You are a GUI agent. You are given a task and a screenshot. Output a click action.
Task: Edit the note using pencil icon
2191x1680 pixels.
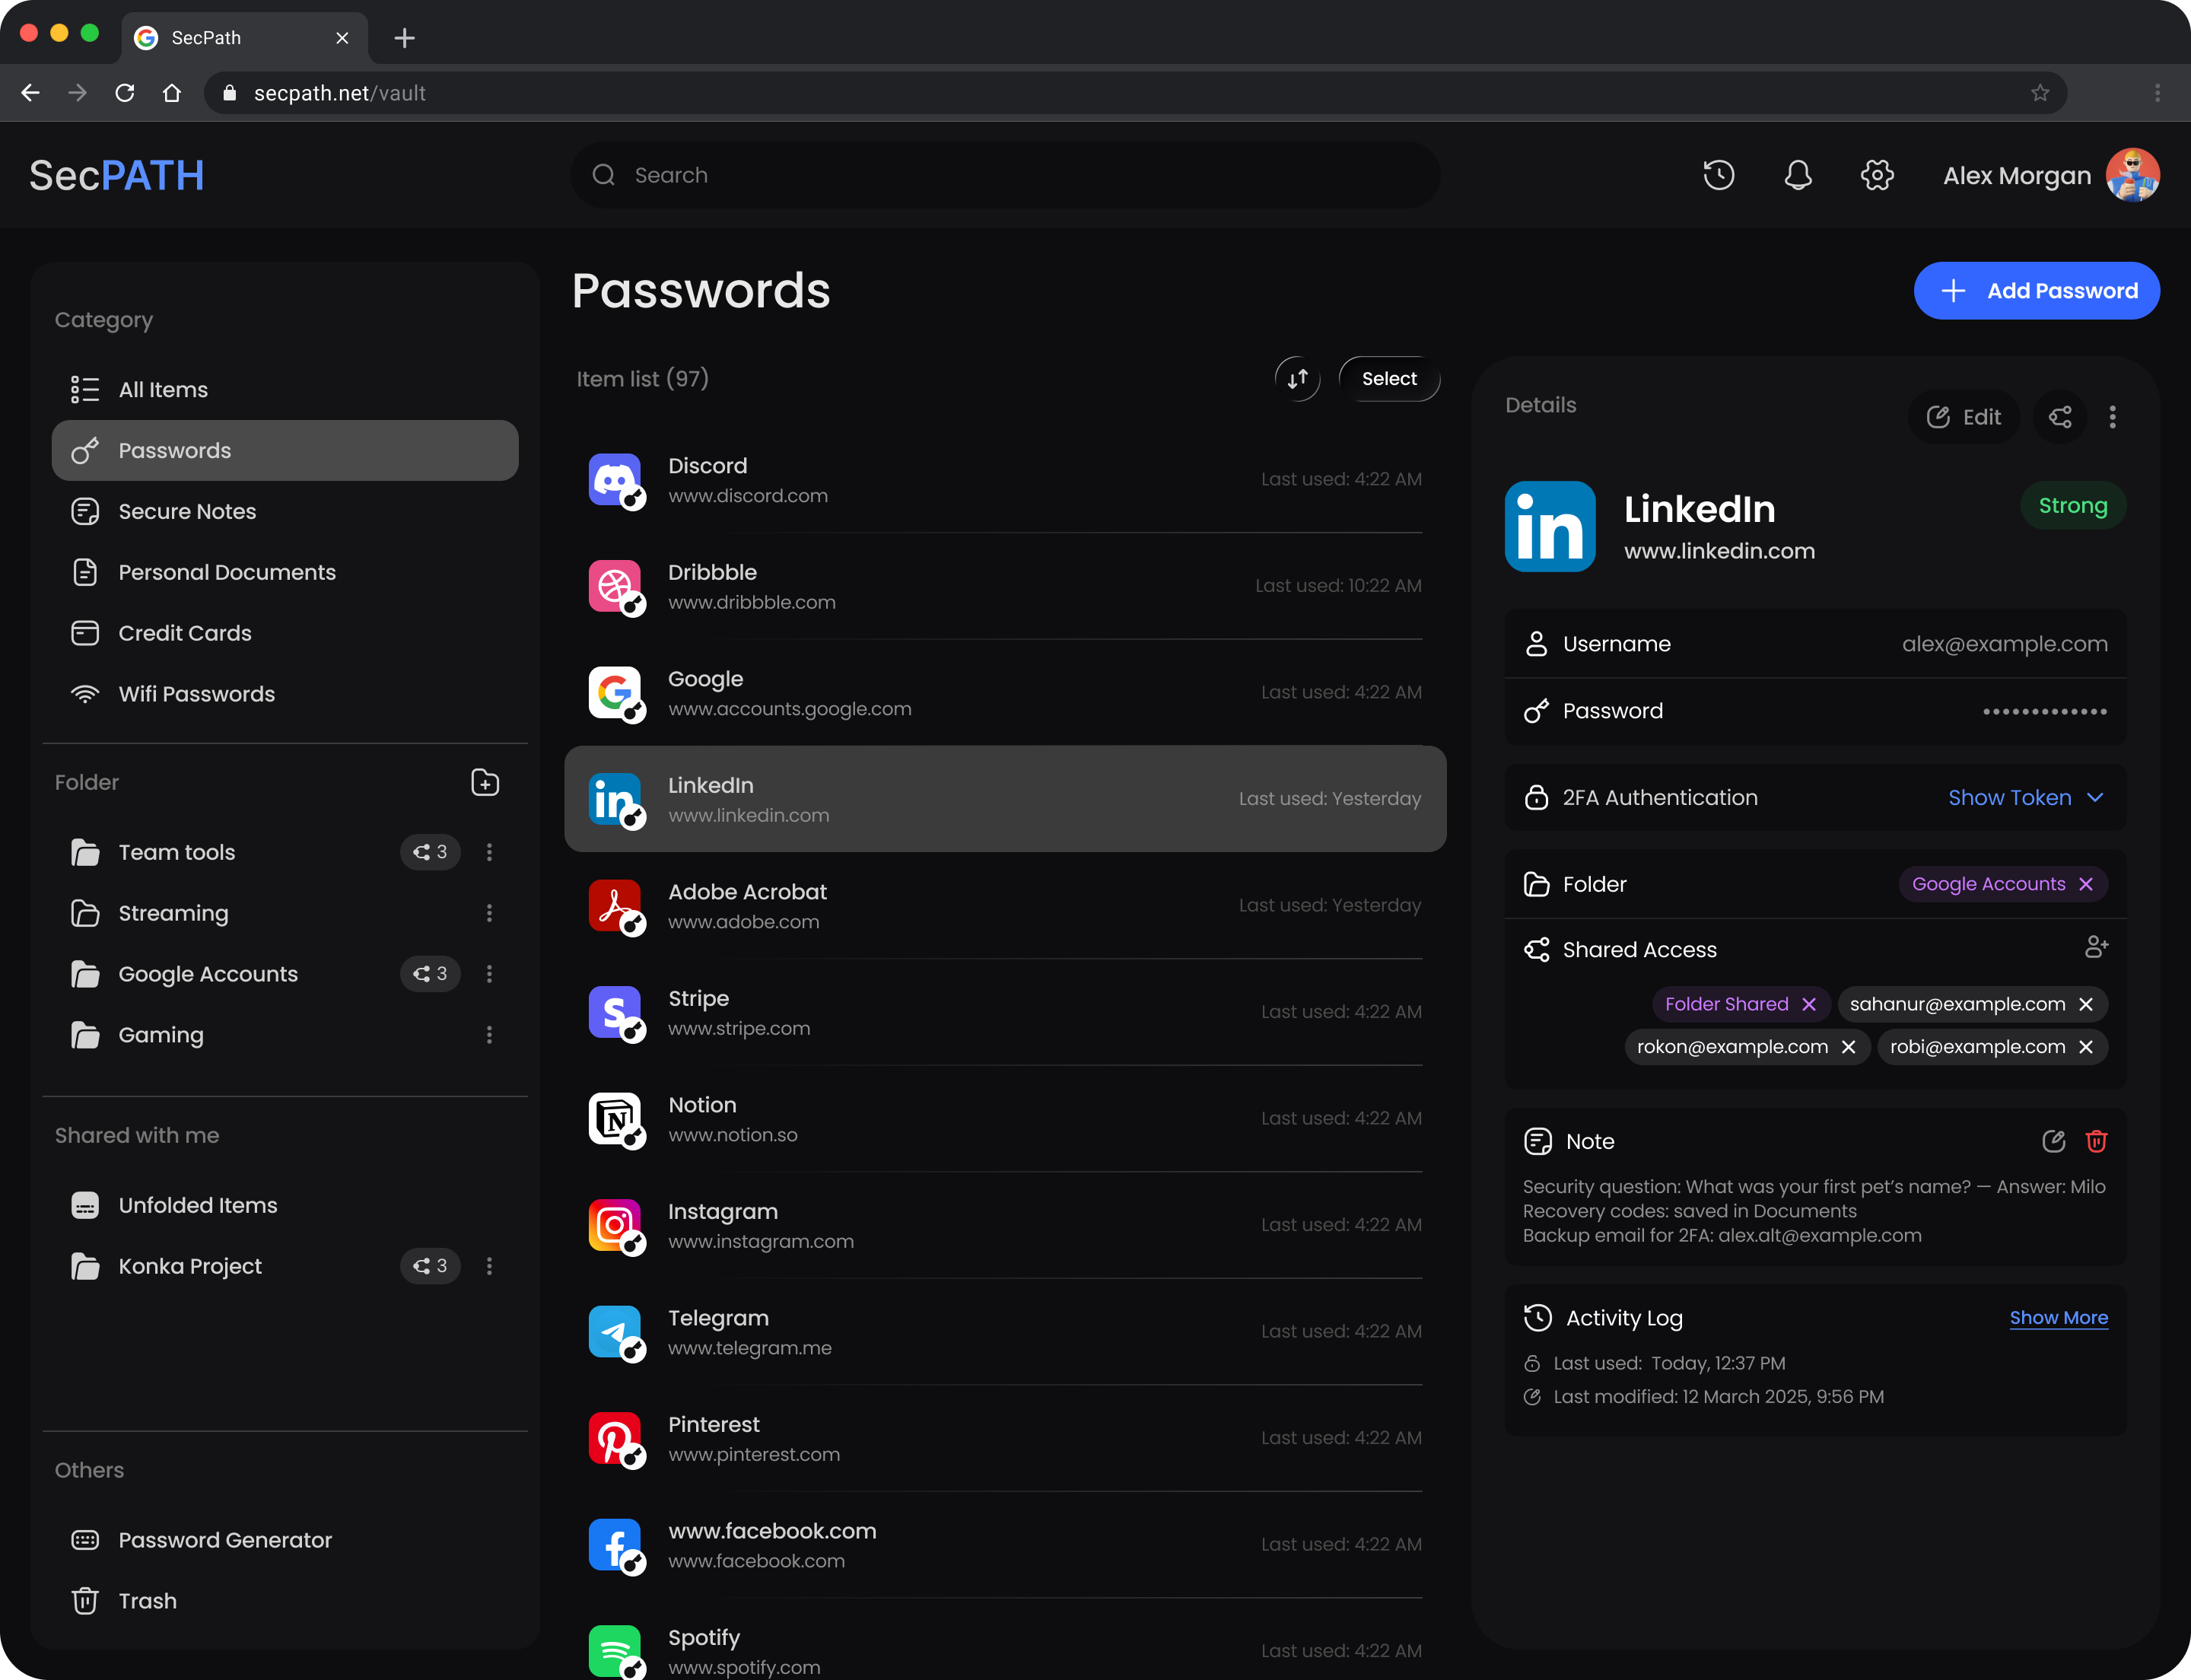point(2053,1141)
